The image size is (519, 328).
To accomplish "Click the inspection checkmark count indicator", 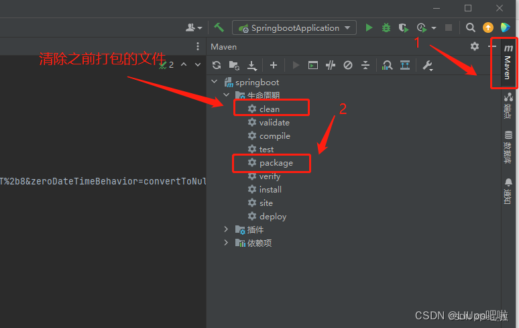I will tap(166, 64).
